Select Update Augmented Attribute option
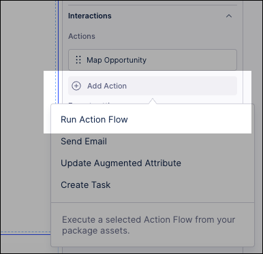The width and height of the screenshot is (263, 254). pos(121,163)
